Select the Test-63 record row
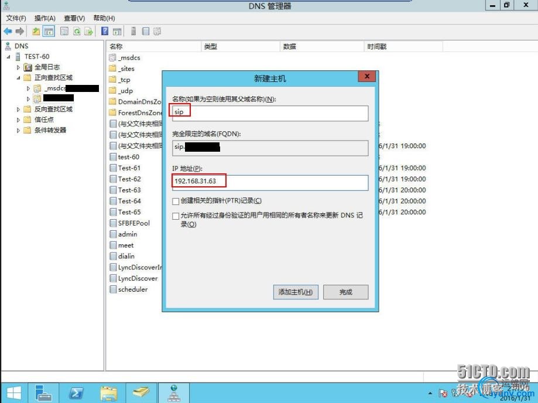Image resolution: width=538 pixels, height=403 pixels. click(x=129, y=190)
